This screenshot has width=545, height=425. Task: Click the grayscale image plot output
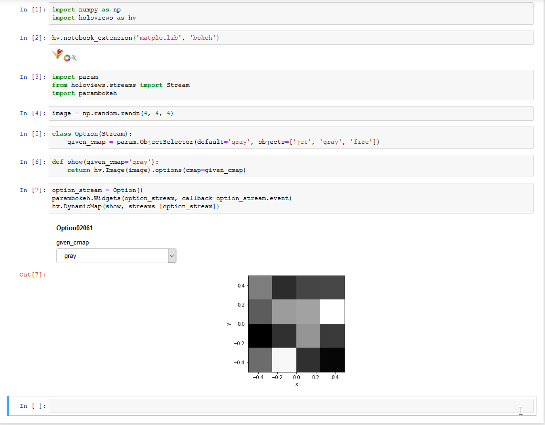tap(296, 323)
